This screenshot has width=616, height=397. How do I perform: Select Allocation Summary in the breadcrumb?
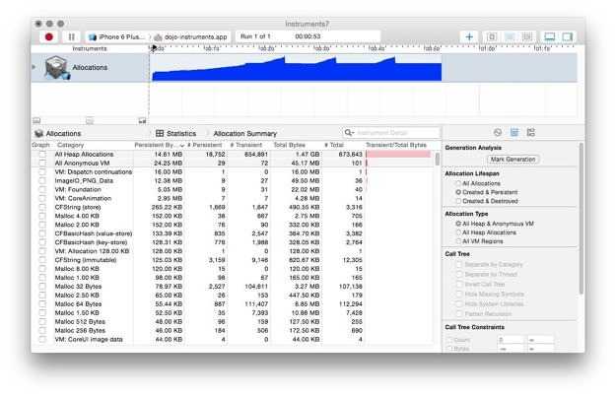pyautogui.click(x=244, y=133)
